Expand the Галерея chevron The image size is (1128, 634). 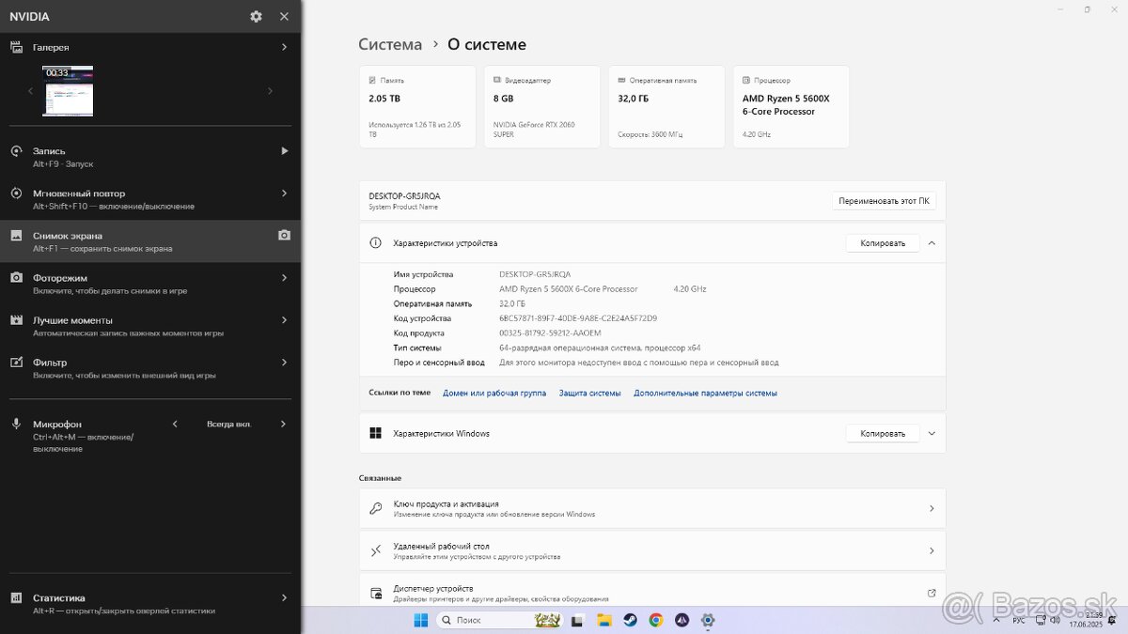tap(284, 47)
